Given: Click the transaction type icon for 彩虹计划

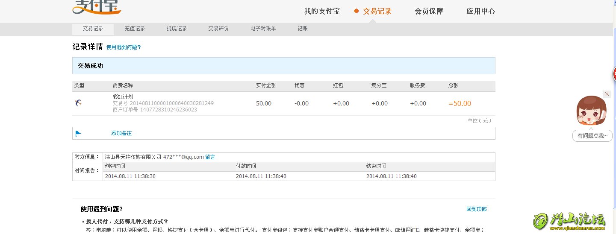Looking at the screenshot, I should [78, 103].
